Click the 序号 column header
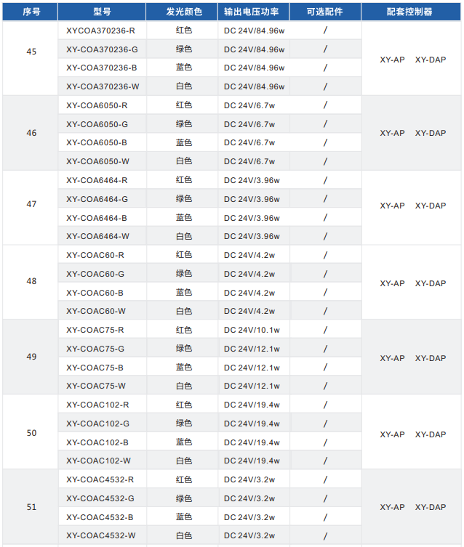 click(x=31, y=12)
